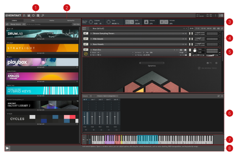The width and height of the screenshot is (239, 156).
Task: Click the Tap tempo button
Action: [x=131, y=22]
